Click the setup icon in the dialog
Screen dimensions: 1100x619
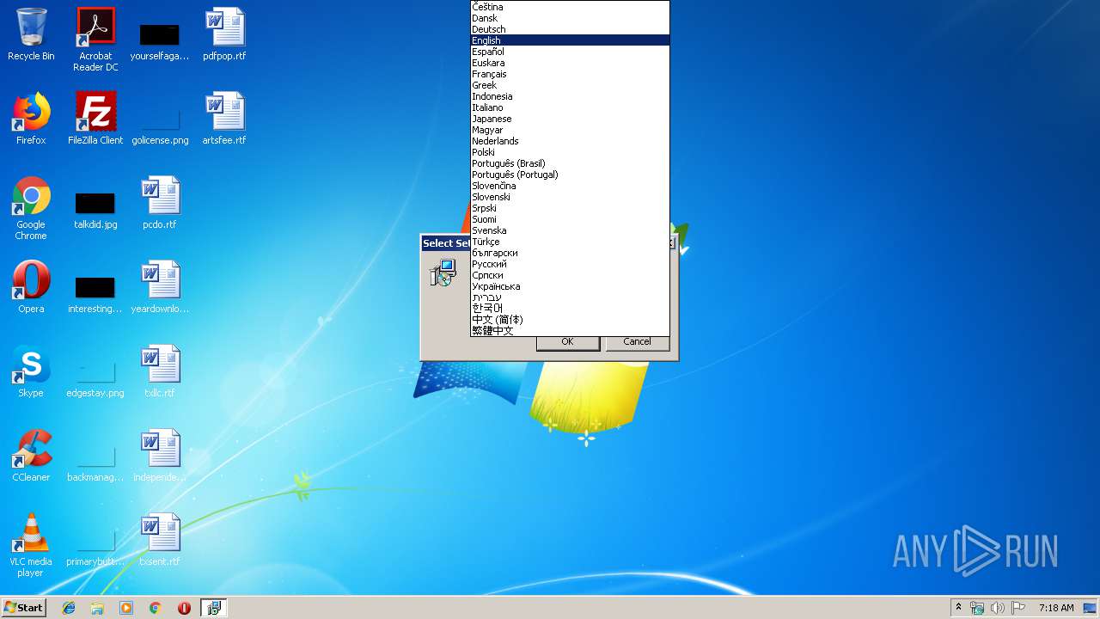(443, 273)
